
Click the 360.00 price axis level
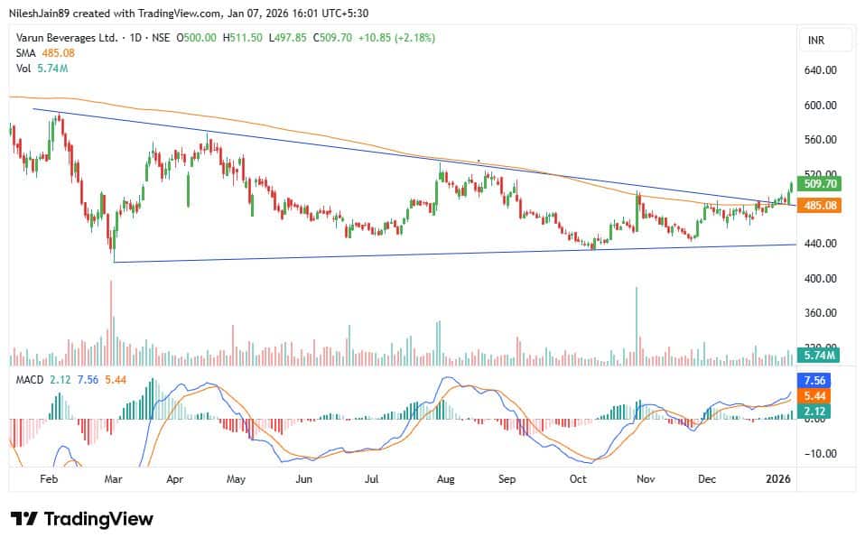[x=821, y=312]
